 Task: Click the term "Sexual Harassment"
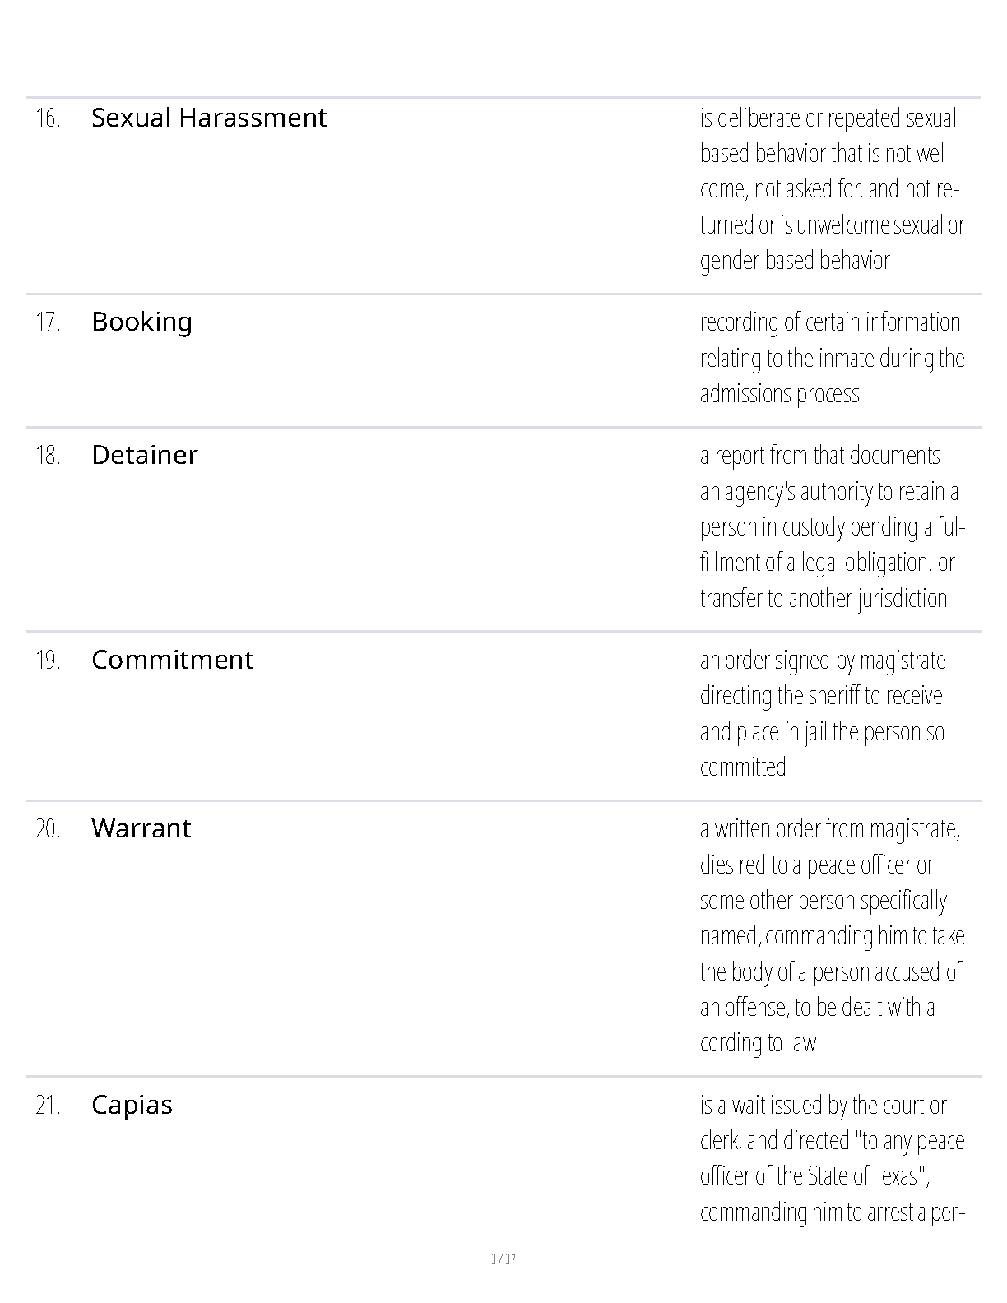[x=209, y=118]
